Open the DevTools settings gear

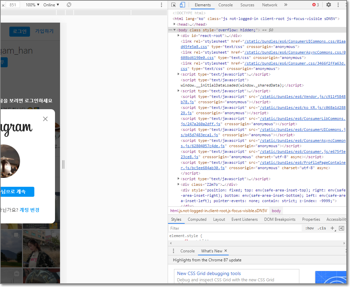[329, 5]
